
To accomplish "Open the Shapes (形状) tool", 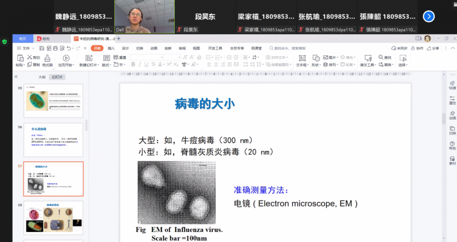I will (x=316, y=58).
